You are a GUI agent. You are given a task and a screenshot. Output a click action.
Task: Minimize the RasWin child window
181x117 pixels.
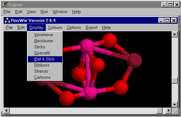pyautogui.click(x=161, y=20)
